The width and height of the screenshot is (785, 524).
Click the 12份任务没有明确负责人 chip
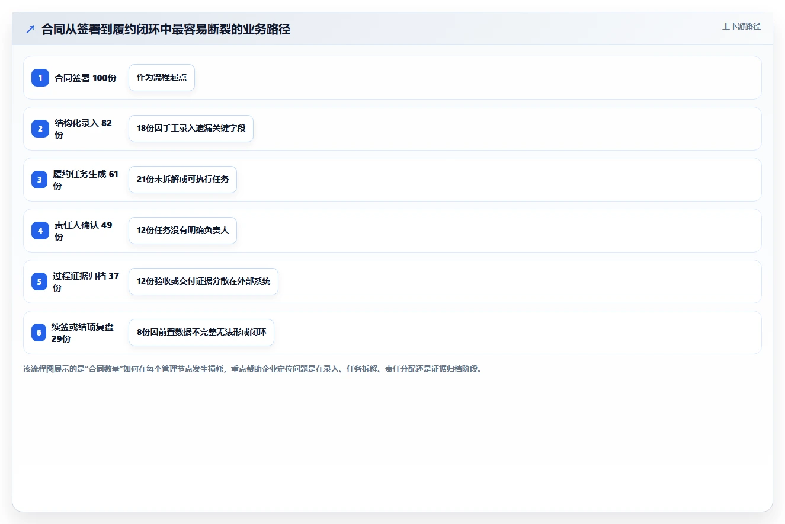pyautogui.click(x=182, y=231)
